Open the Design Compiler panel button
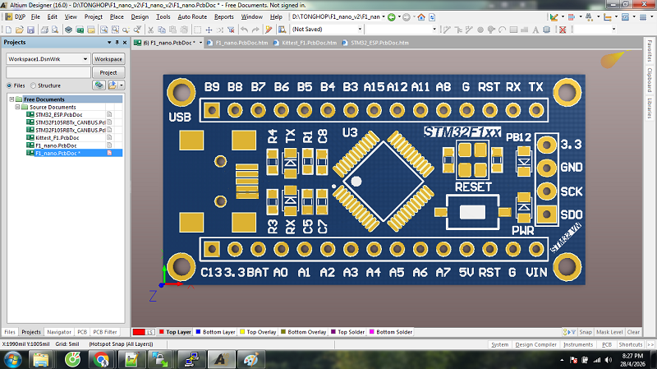This screenshot has width=657, height=369. pyautogui.click(x=536, y=344)
